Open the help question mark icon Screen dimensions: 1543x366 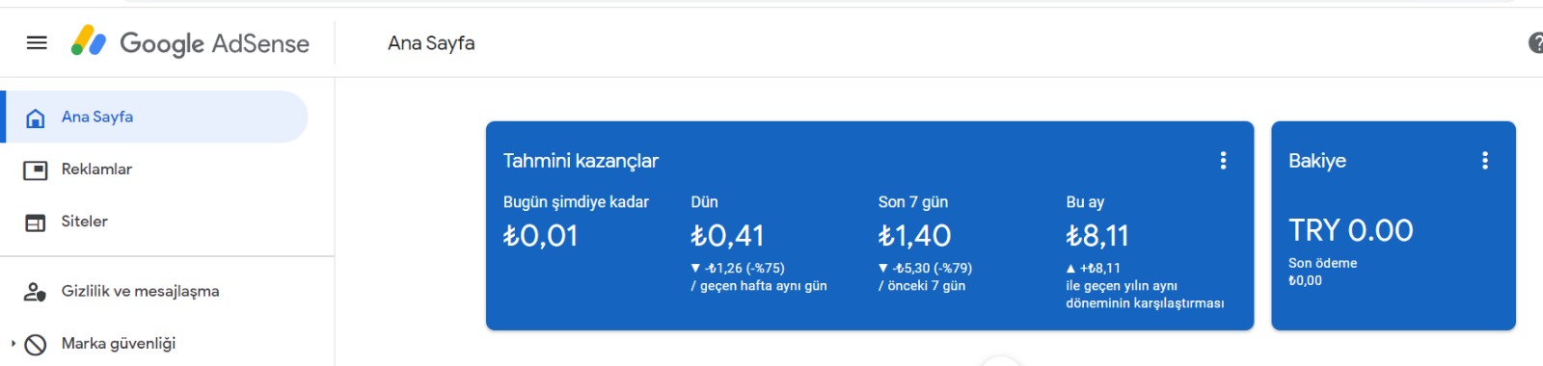(x=1535, y=42)
